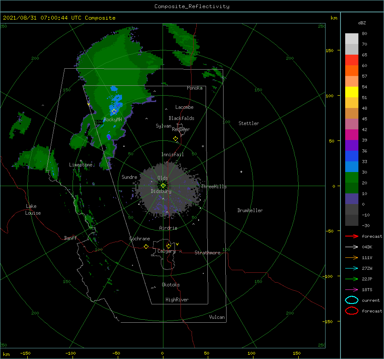The height and width of the screenshot is (359, 384).
Task: Click the cyan current ellipse legend icon
Action: tap(352, 300)
